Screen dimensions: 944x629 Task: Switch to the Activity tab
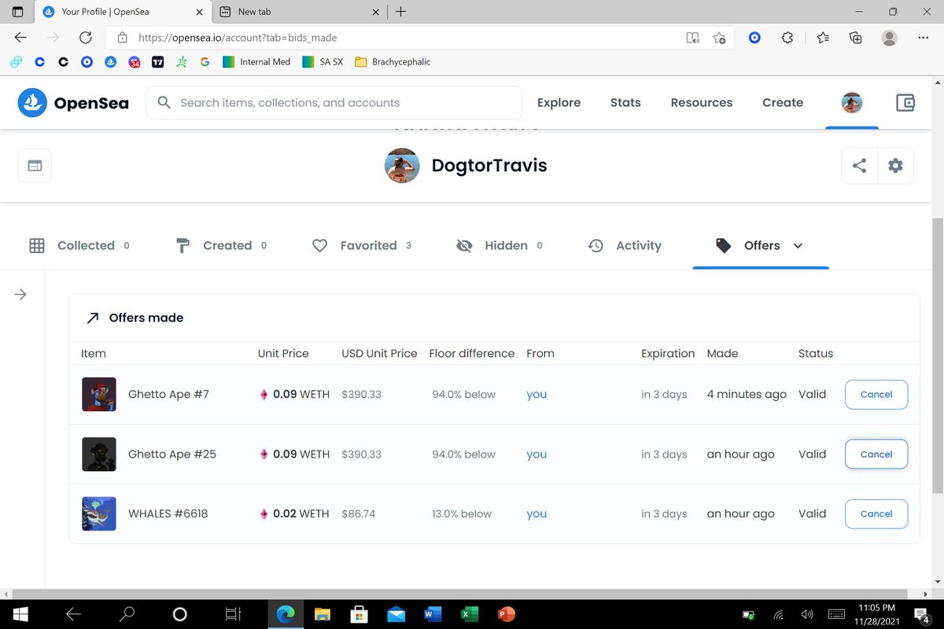click(625, 245)
